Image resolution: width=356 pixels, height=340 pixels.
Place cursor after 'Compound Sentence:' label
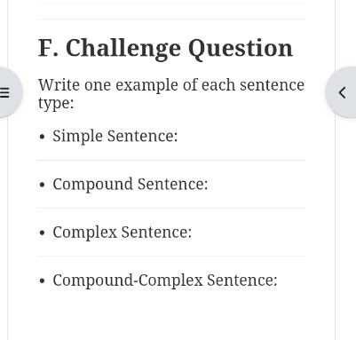(209, 184)
